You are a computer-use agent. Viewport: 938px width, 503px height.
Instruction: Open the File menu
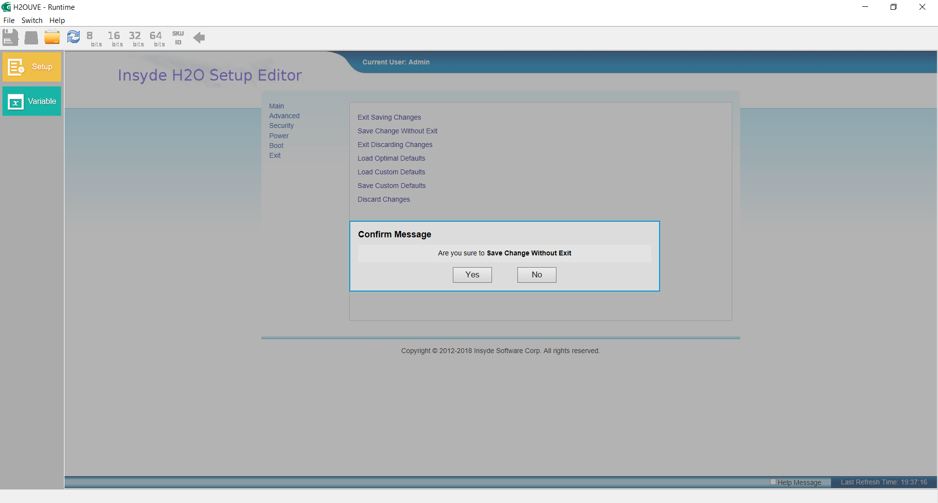coord(9,21)
